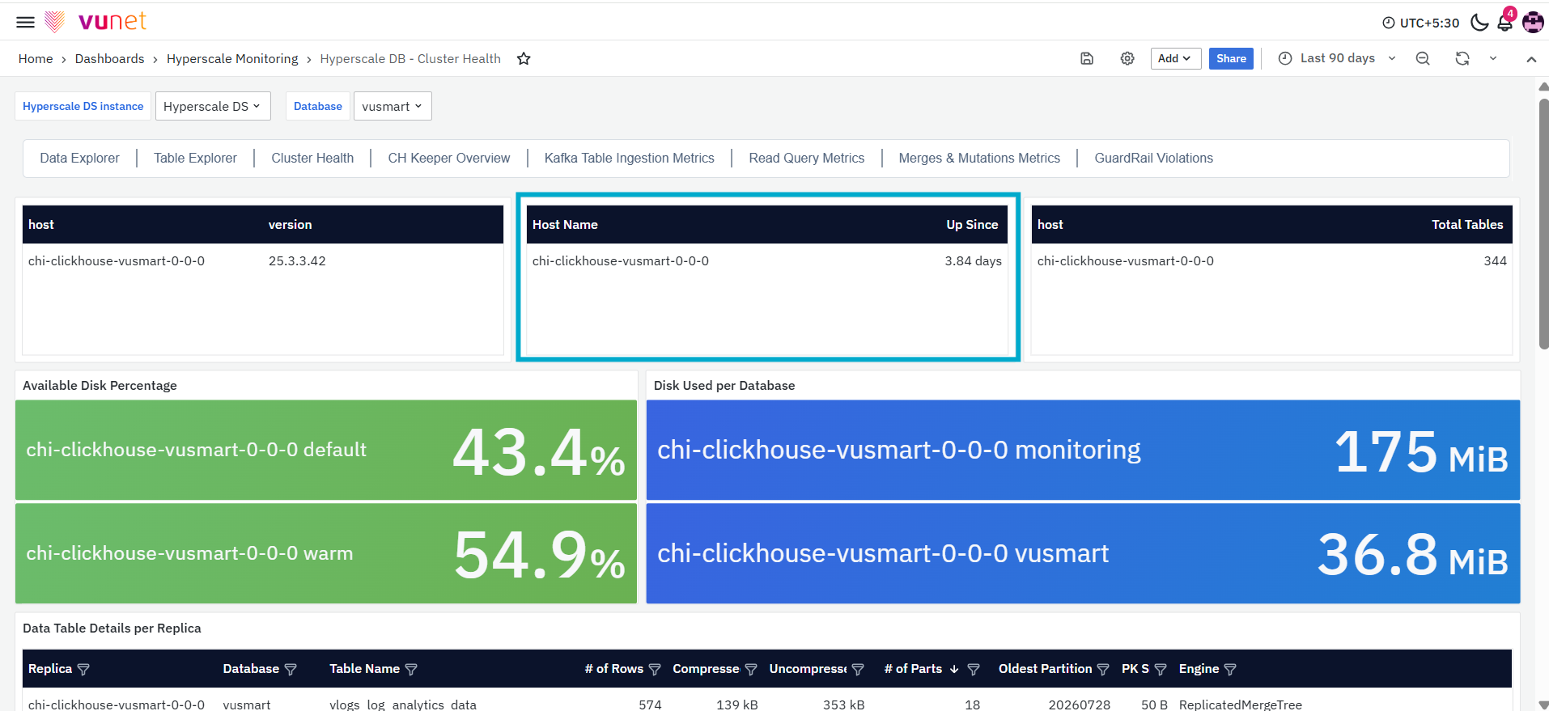This screenshot has height=711, width=1549.
Task: Open Read Query Metrics tab
Action: coord(806,159)
